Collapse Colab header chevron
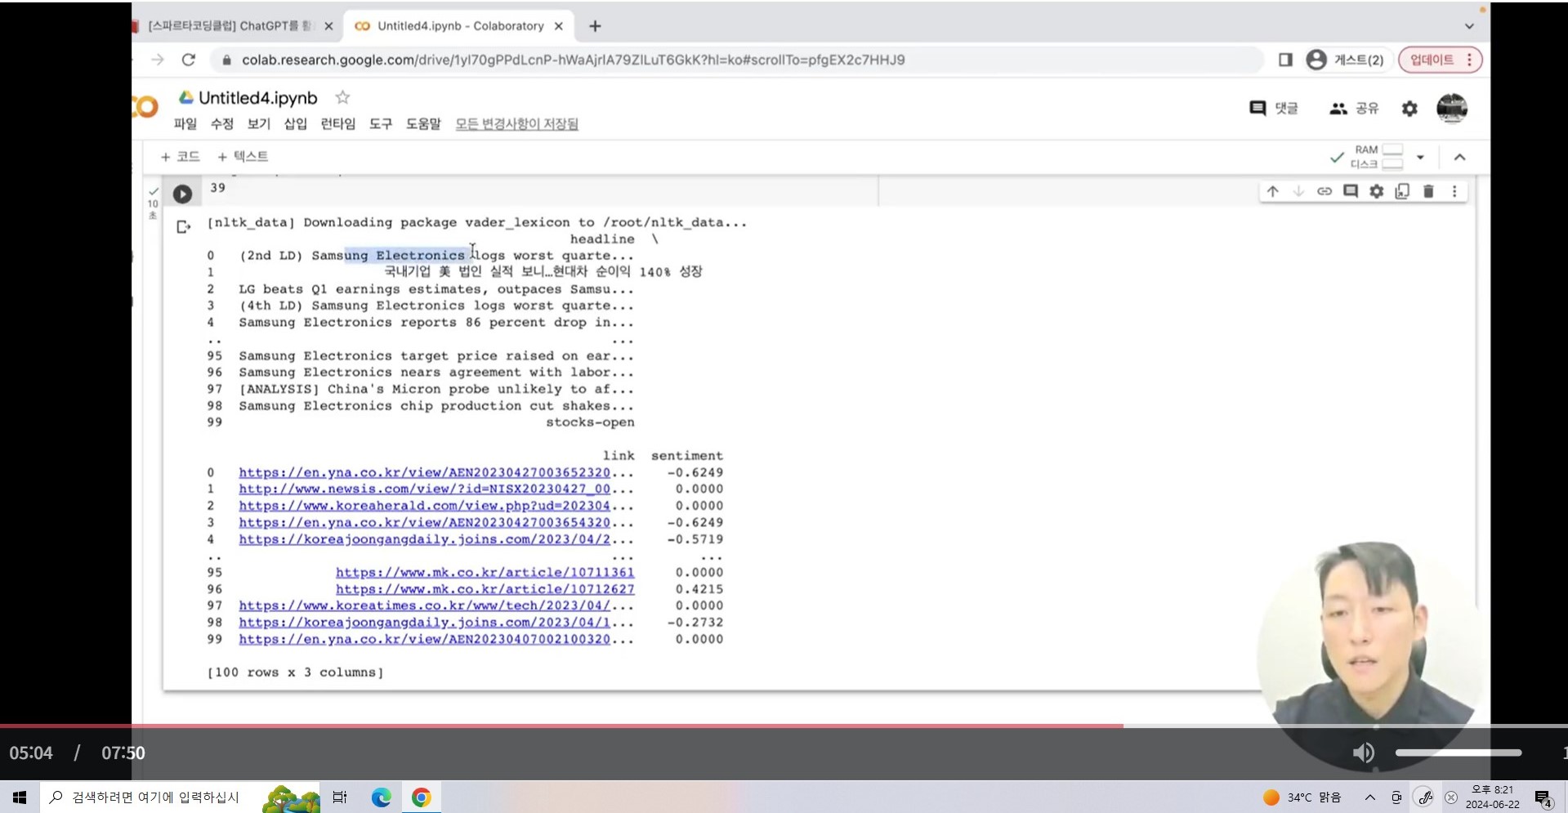 pos(1460,157)
